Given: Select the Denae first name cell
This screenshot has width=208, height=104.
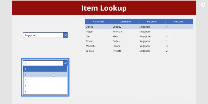Looking at the screenshot, I should (89, 27).
